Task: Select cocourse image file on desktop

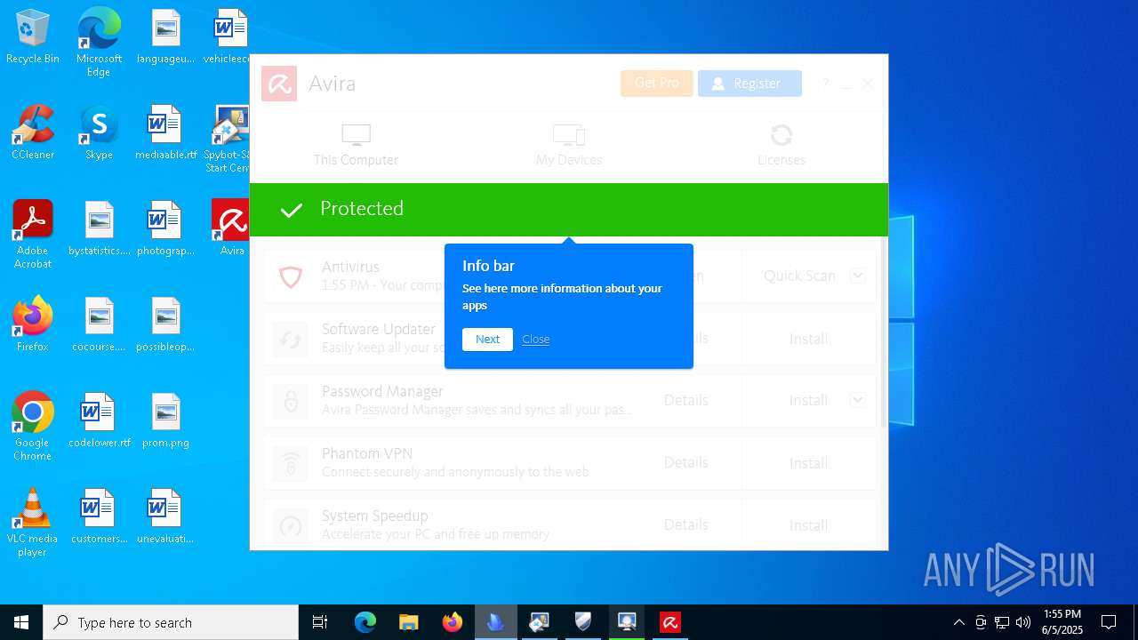Action: pos(99,325)
